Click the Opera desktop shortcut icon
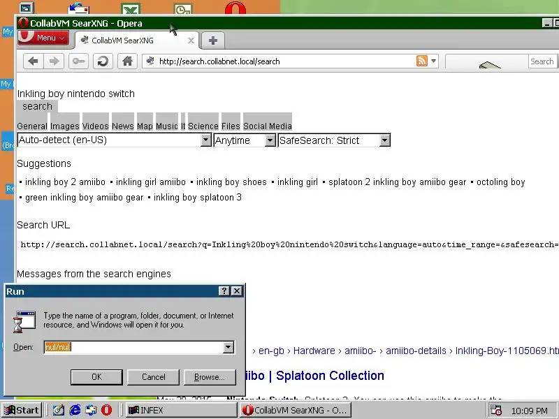The width and height of the screenshot is (559, 419). click(x=235, y=8)
